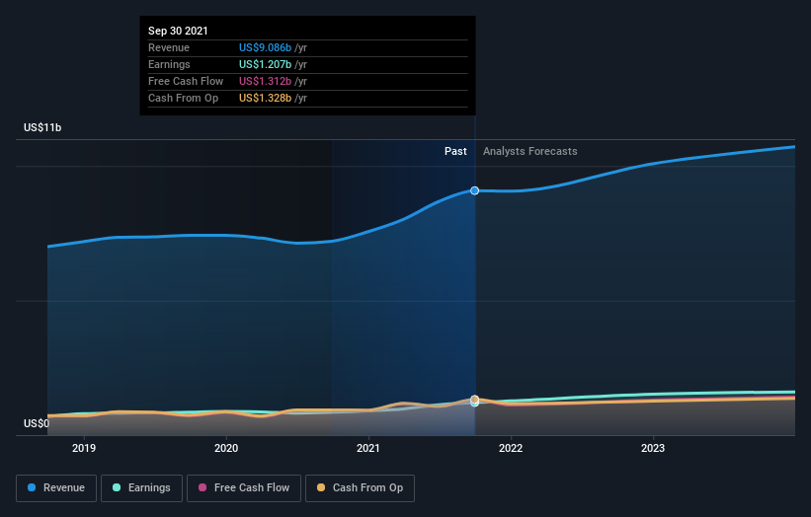Click the US$9.086b revenue value
The width and height of the screenshot is (811, 517).
pos(265,47)
